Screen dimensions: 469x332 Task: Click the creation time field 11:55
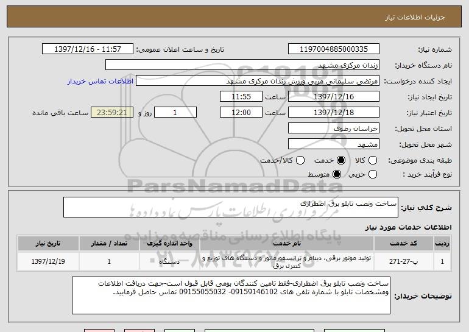pos(241,97)
